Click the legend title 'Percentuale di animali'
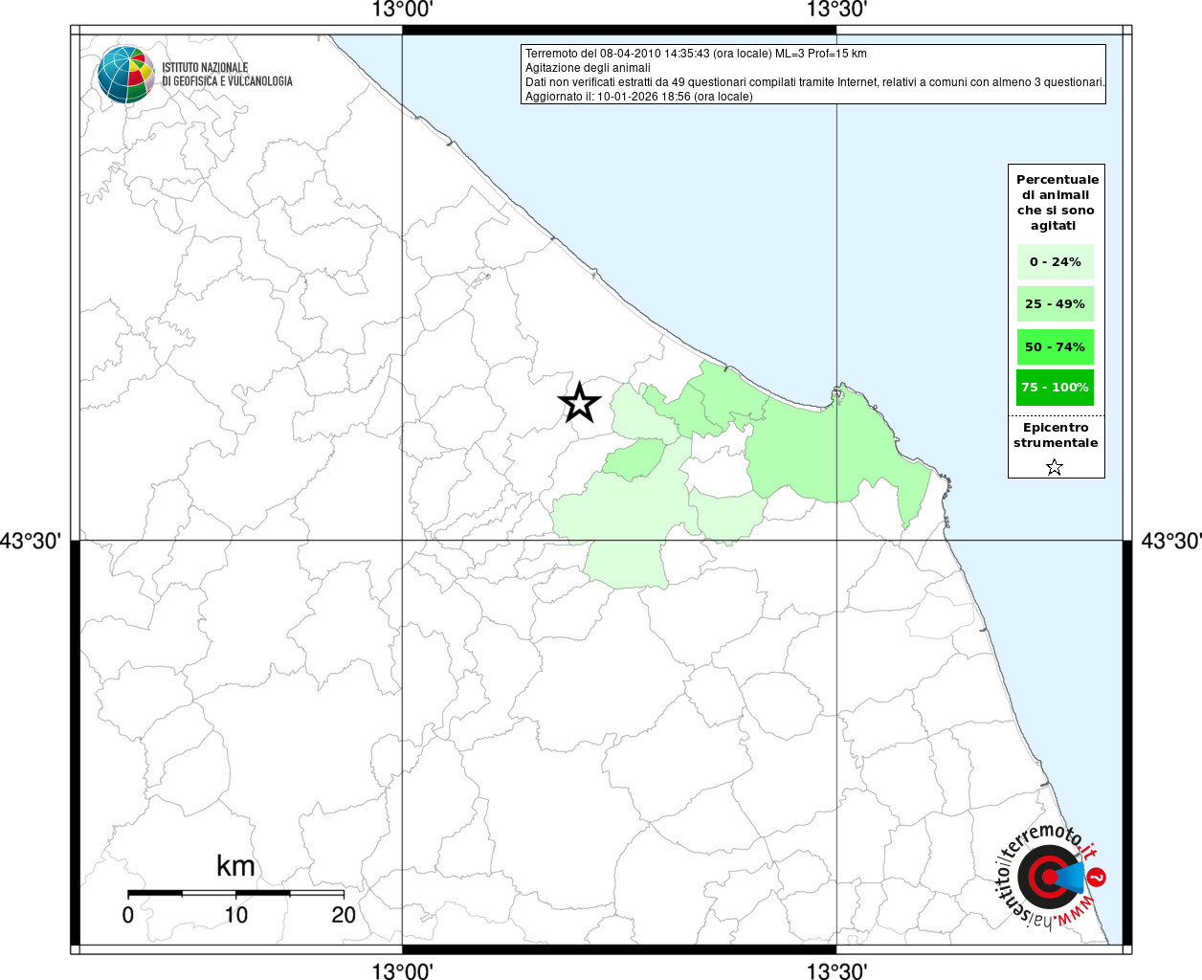1202x980 pixels. [x=1057, y=202]
